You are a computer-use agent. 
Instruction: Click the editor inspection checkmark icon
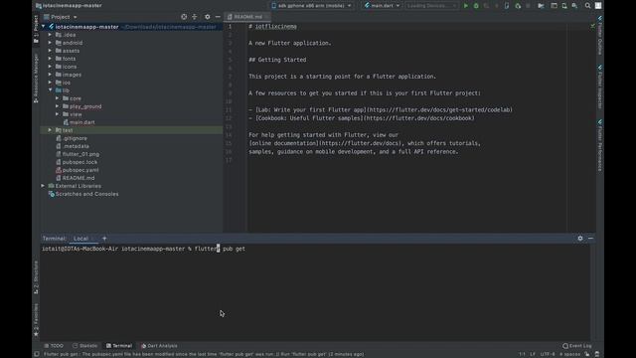(x=592, y=26)
